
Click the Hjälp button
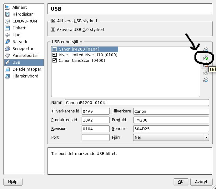13,182
